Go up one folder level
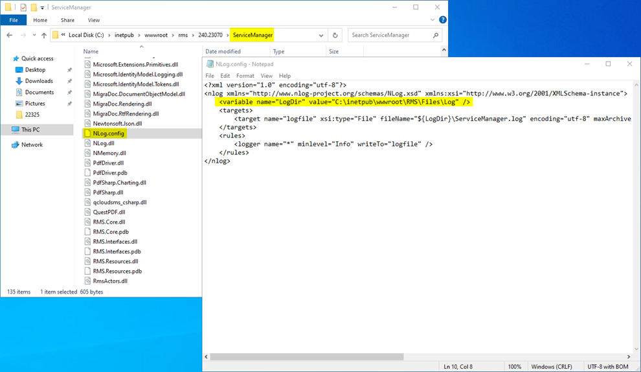This screenshot has width=641, height=372. coord(44,35)
